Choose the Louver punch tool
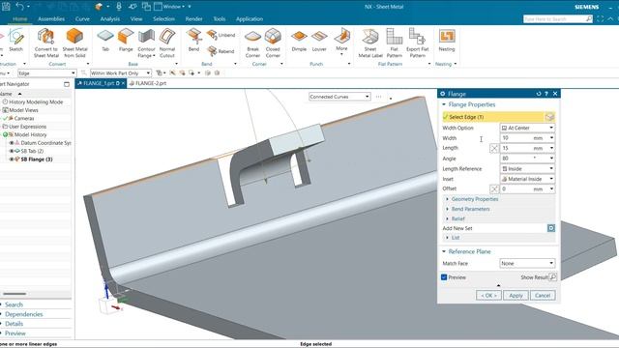 pyautogui.click(x=319, y=40)
